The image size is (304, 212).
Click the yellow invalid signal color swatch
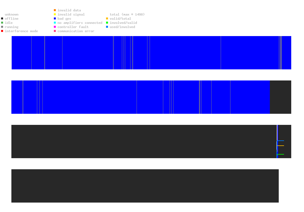55,14
